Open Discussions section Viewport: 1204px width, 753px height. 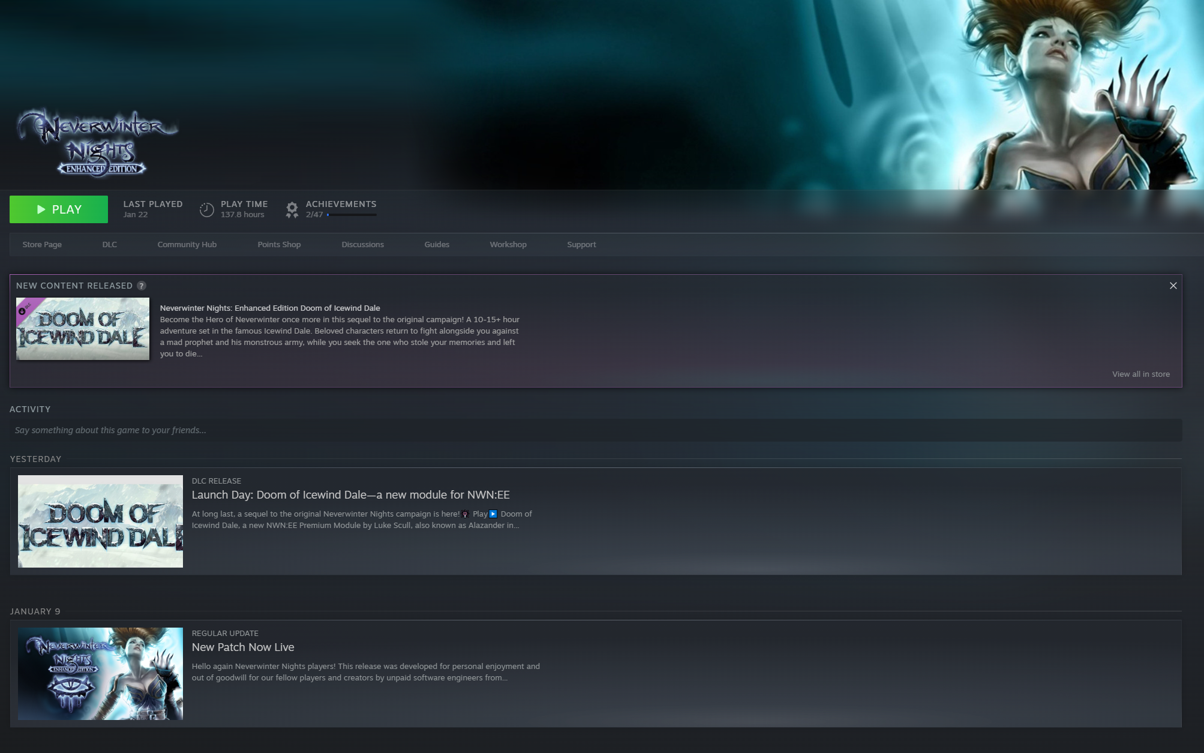coord(362,245)
